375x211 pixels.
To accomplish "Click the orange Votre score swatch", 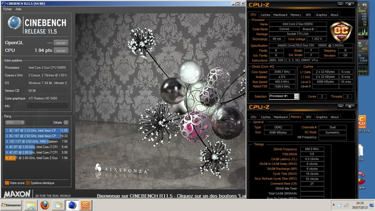I will click(7, 183).
